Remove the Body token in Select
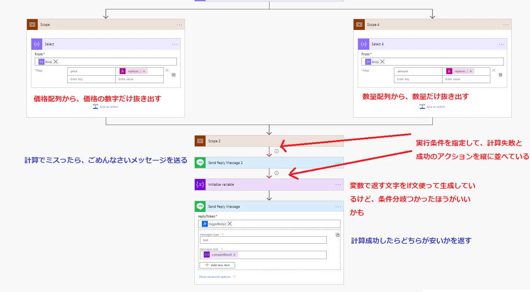Image resolution: width=530 pixels, height=292 pixels. point(56,62)
